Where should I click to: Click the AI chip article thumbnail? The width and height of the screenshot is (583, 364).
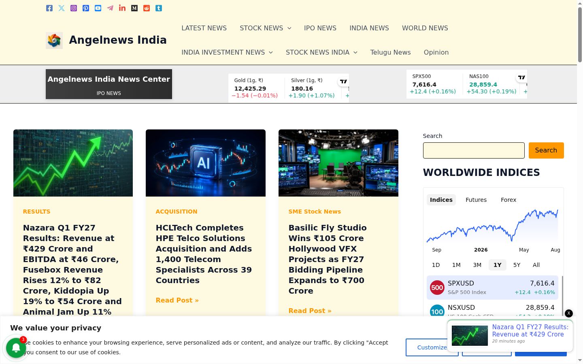click(x=206, y=163)
